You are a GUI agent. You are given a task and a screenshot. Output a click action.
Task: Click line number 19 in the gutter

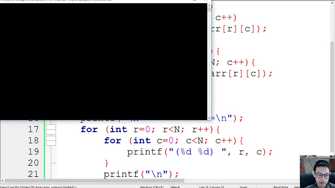tap(33, 152)
